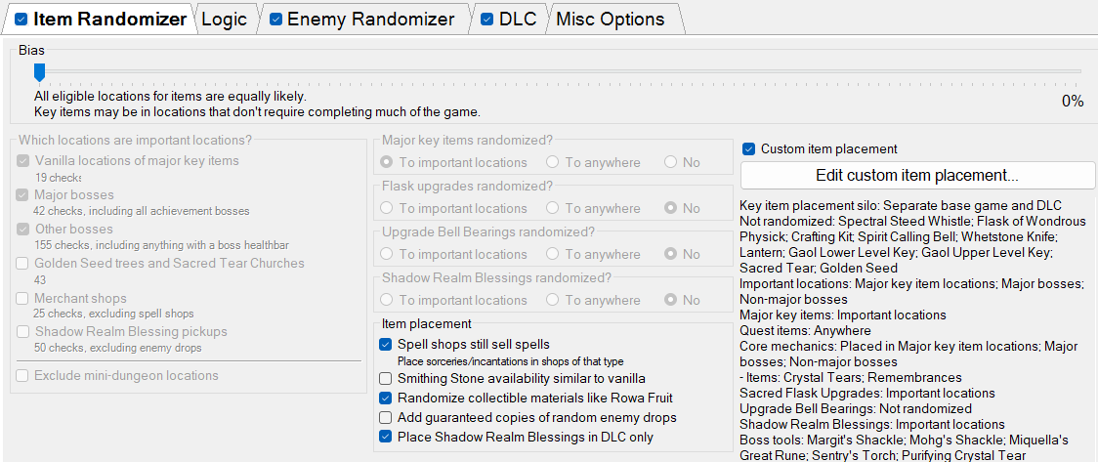Viewport: 1098px width, 462px height.
Task: Toggle the DLC tab checkbox
Action: 487,19
